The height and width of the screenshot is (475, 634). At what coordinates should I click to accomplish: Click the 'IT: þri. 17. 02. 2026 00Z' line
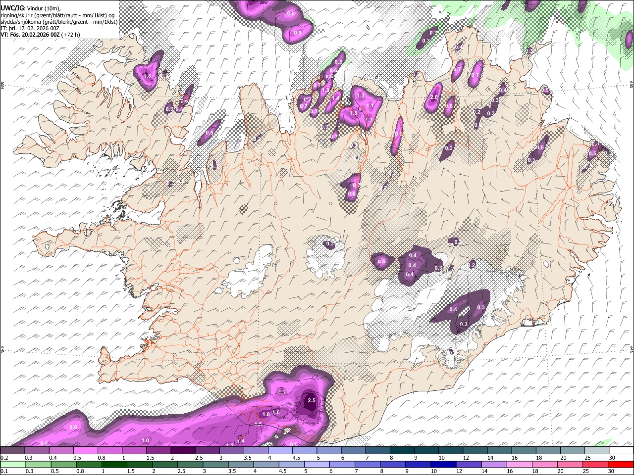pos(30,29)
